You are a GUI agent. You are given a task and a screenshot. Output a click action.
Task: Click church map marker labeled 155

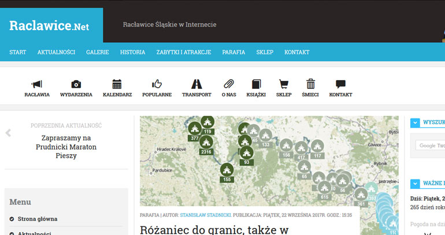[227, 173]
